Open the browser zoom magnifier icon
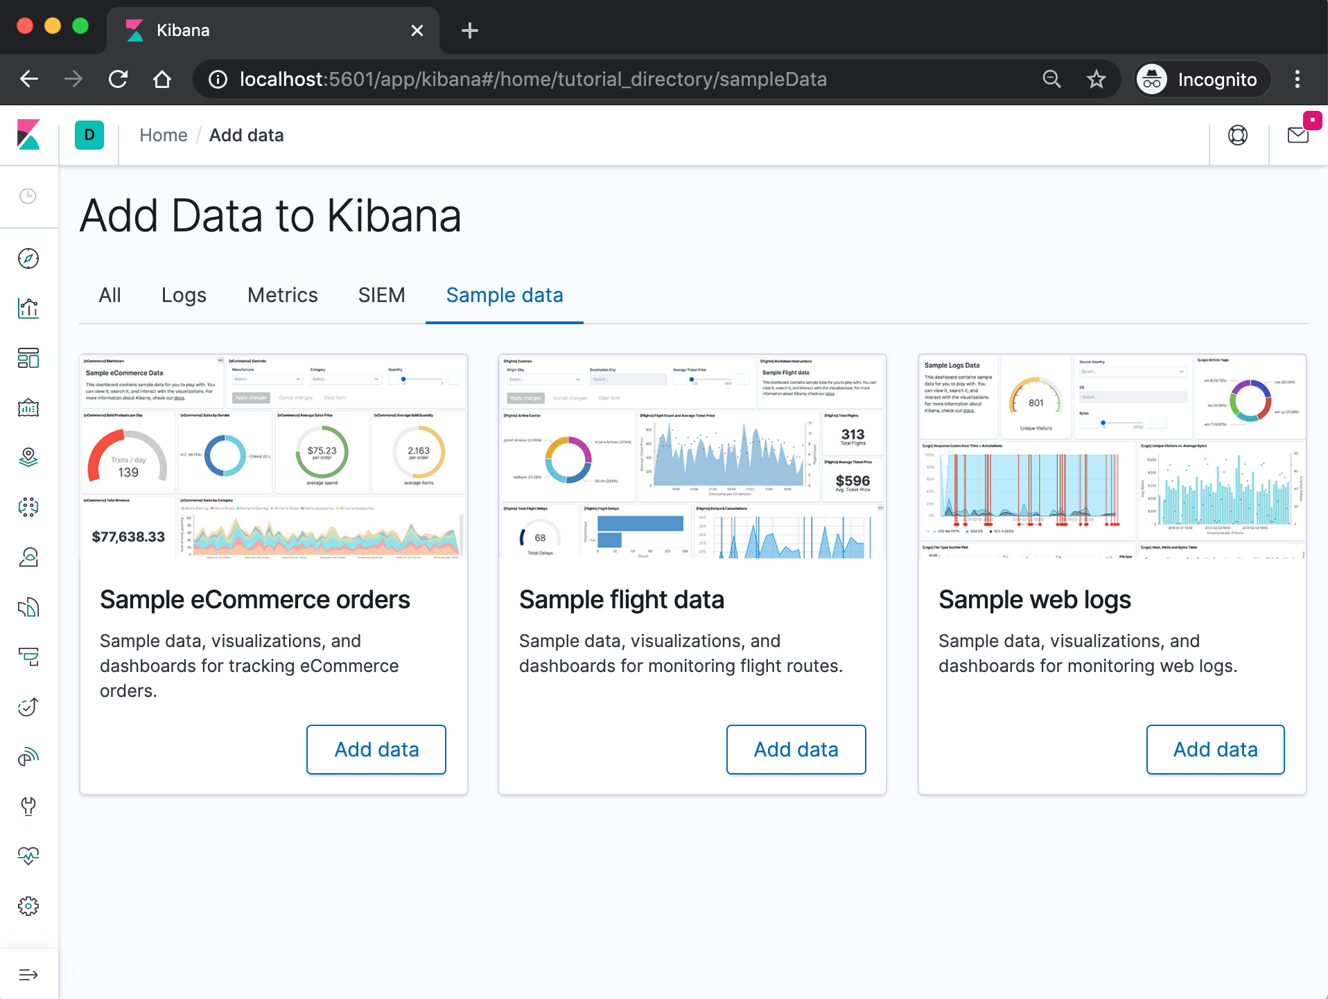 click(x=1052, y=79)
